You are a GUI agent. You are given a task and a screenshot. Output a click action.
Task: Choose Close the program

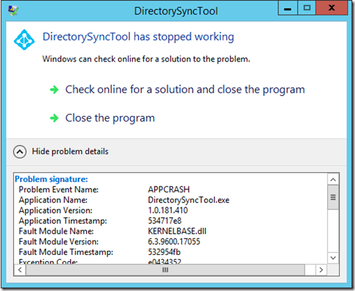(110, 118)
